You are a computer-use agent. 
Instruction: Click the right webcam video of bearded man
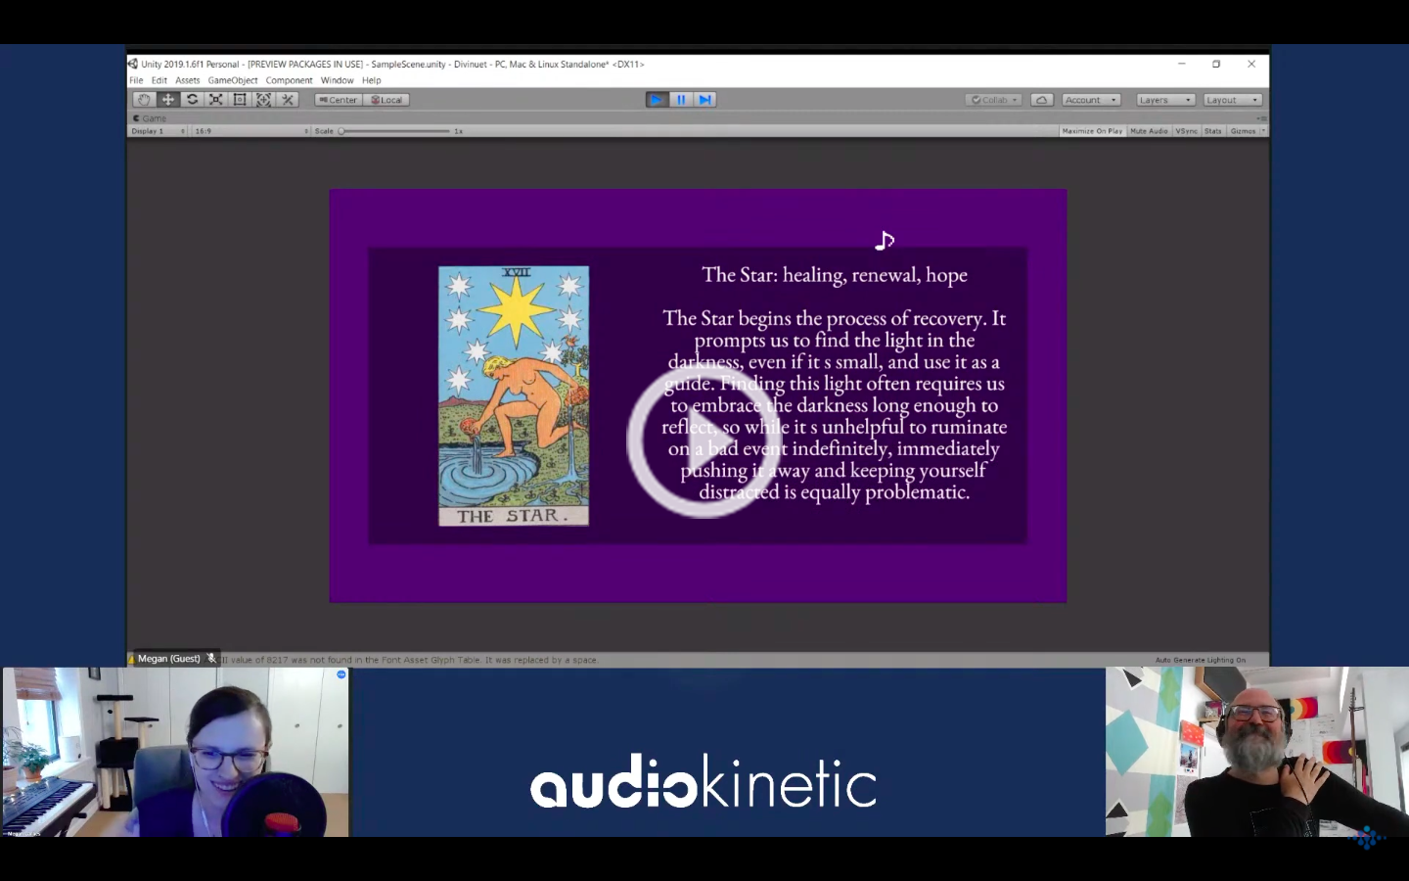tap(1257, 752)
